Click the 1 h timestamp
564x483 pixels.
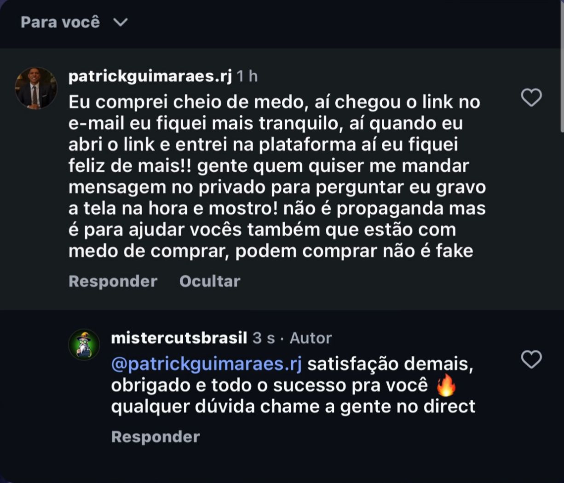(x=247, y=76)
